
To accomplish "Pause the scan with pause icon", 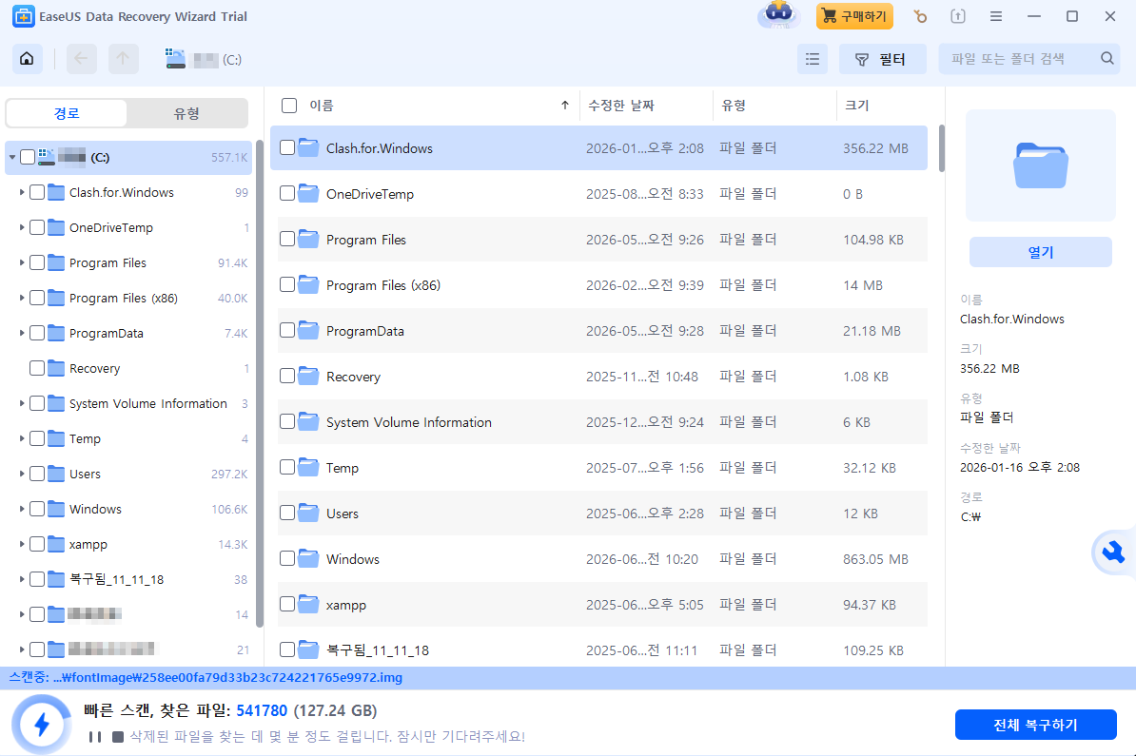I will [95, 736].
